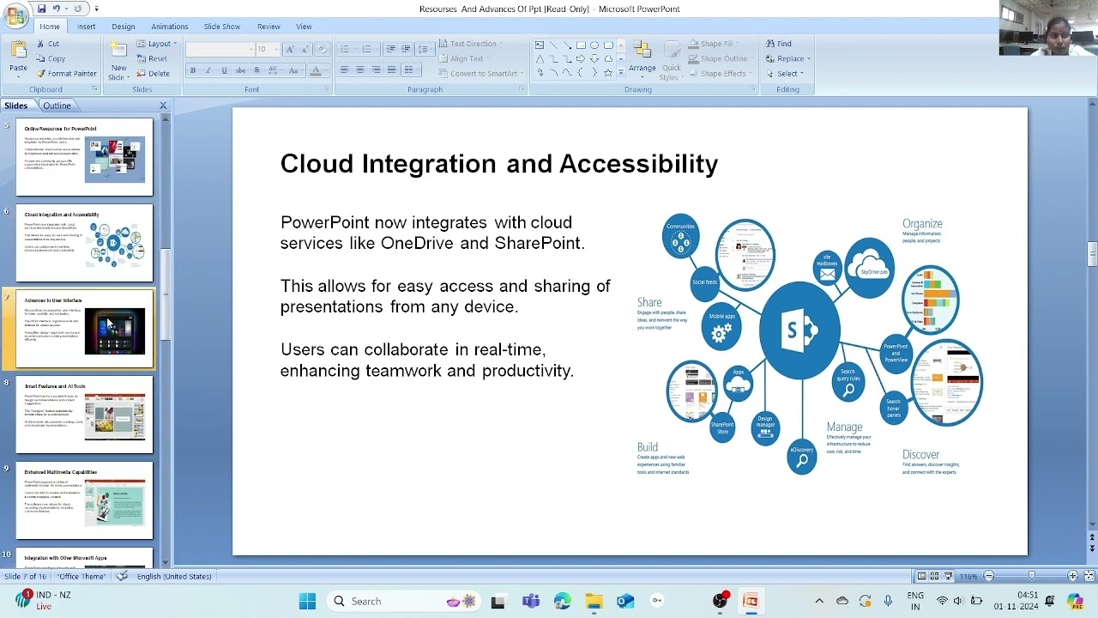Adjust the zoom slider handle

[1031, 576]
